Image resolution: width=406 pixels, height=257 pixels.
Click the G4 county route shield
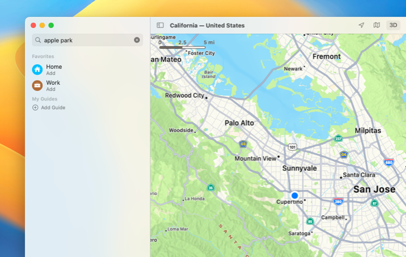click(x=343, y=155)
